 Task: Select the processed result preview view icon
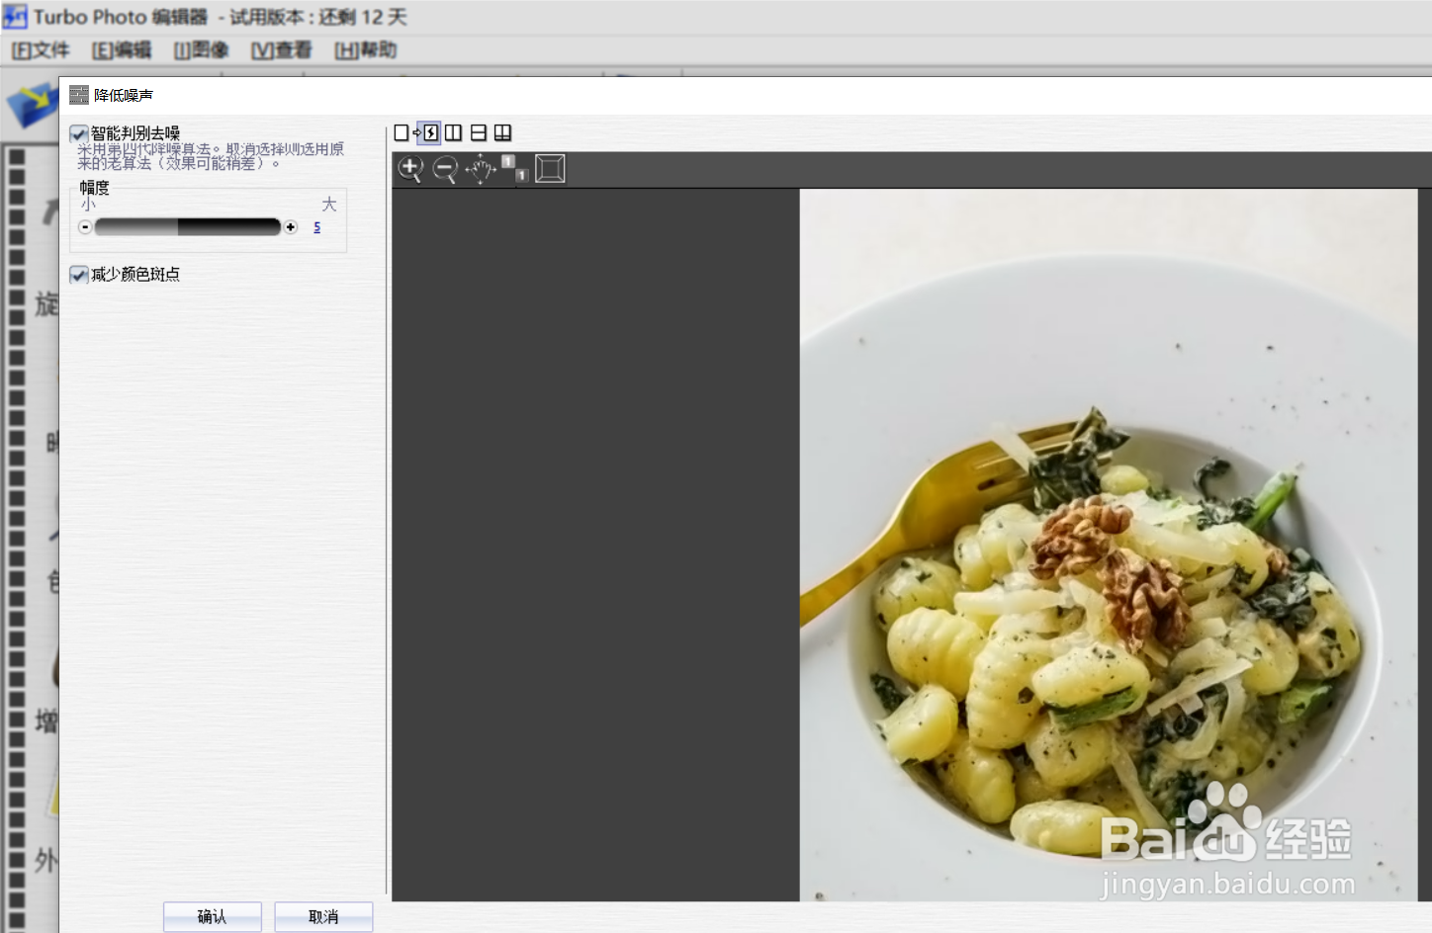coord(428,132)
